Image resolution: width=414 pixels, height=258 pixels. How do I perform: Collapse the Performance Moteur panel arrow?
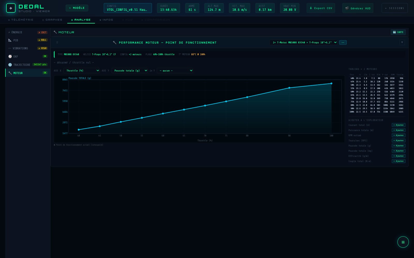[x=402, y=42]
